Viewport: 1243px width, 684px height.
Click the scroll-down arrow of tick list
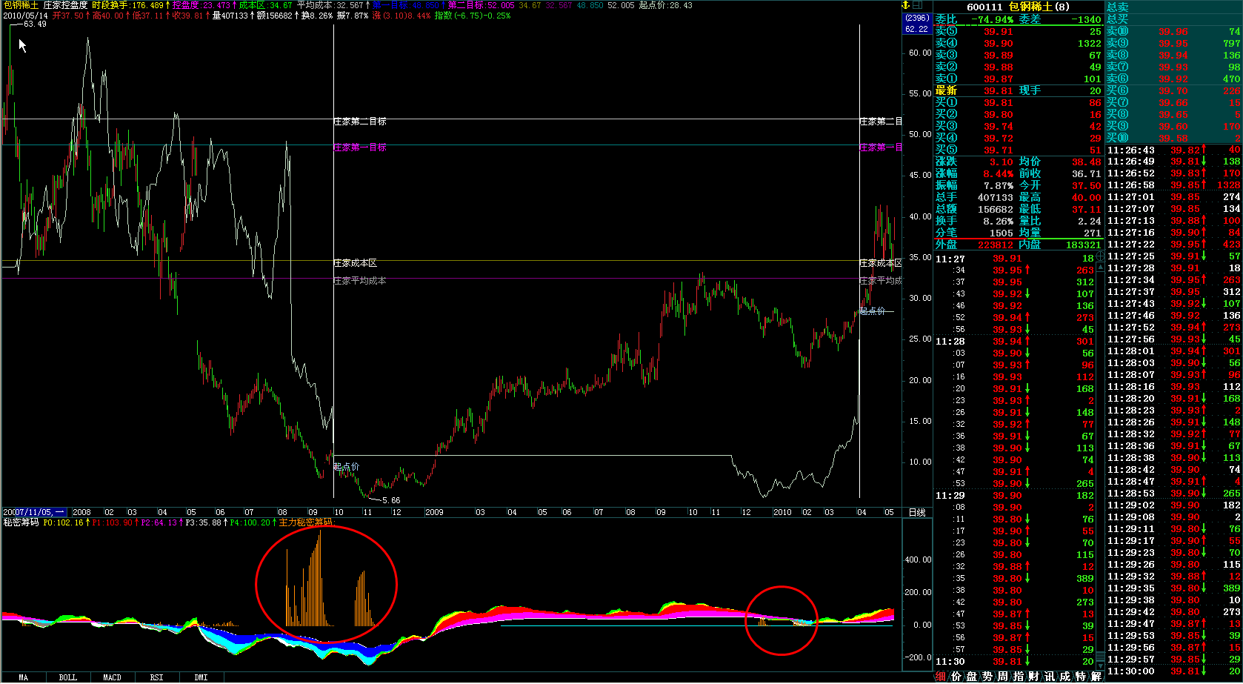(1100, 665)
